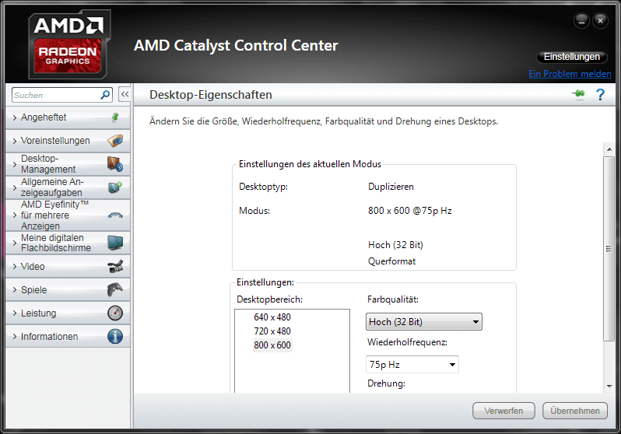Expand the Informationen section
Viewport: 621px width, 434px height.
pyautogui.click(x=68, y=337)
